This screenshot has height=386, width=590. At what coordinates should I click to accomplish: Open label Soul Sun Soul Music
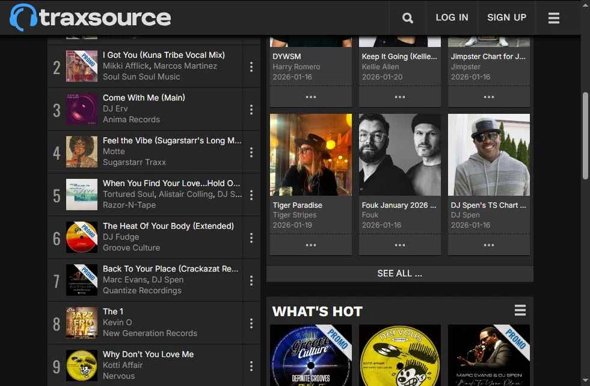tap(141, 77)
